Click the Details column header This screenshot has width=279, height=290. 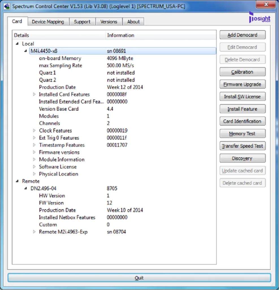(x=59, y=35)
